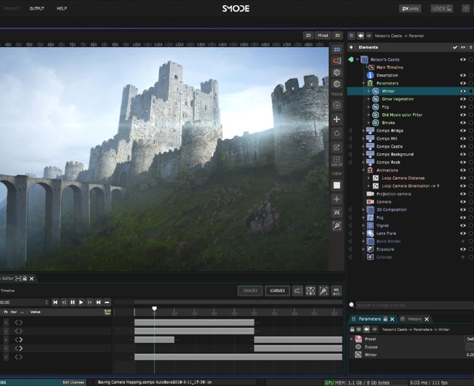Hide the Lens Flare layer
The image size is (474, 386).
[x=462, y=233]
